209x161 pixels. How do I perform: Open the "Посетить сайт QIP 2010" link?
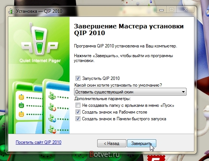coord(39,142)
